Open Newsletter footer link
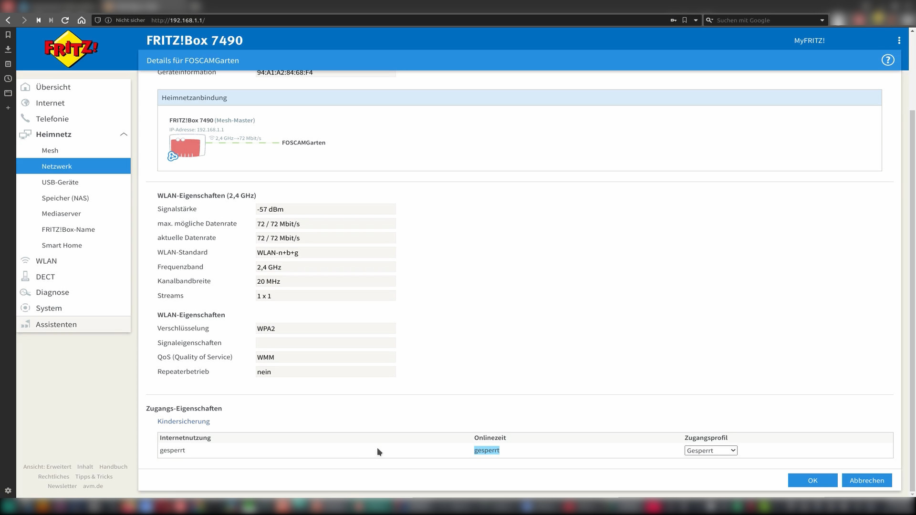916x515 pixels. (x=62, y=486)
